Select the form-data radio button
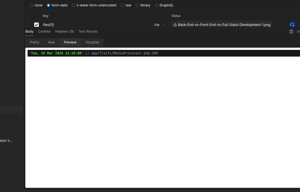The image size is (300, 192). coord(48,5)
